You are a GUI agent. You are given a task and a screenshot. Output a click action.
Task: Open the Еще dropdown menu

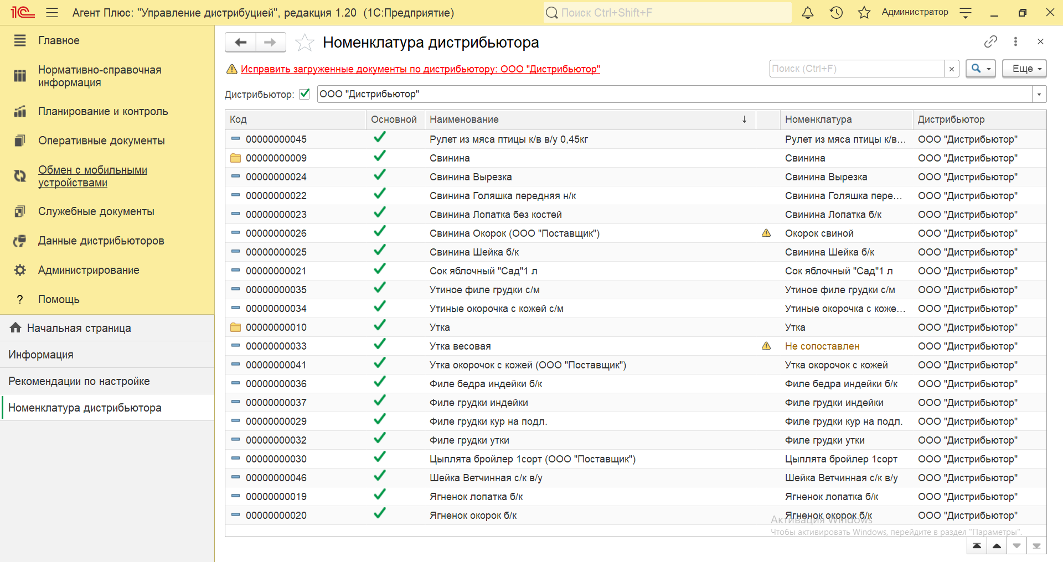[1024, 69]
